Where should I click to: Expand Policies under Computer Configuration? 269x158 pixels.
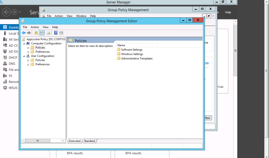[28, 48]
